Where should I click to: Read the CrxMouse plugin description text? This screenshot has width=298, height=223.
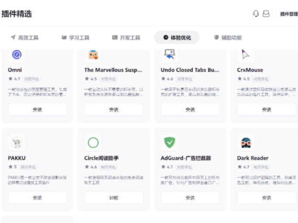pyautogui.click(x=267, y=92)
